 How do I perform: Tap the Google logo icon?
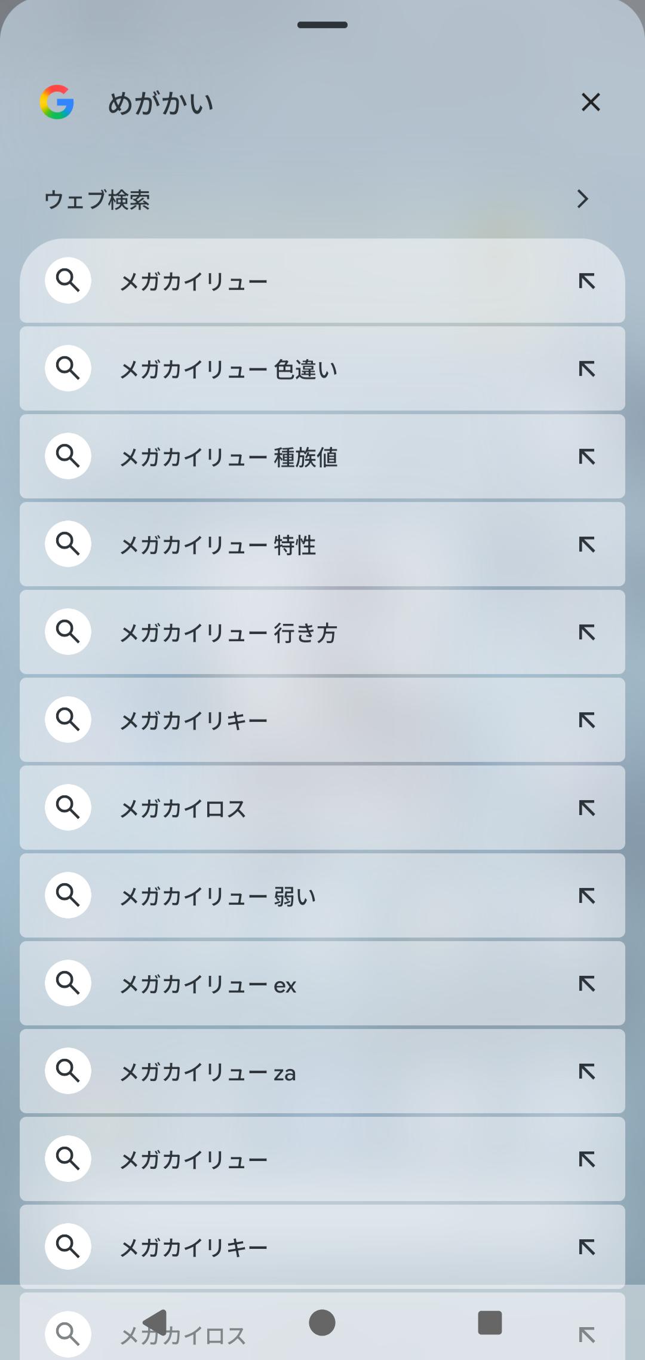pyautogui.click(x=57, y=102)
